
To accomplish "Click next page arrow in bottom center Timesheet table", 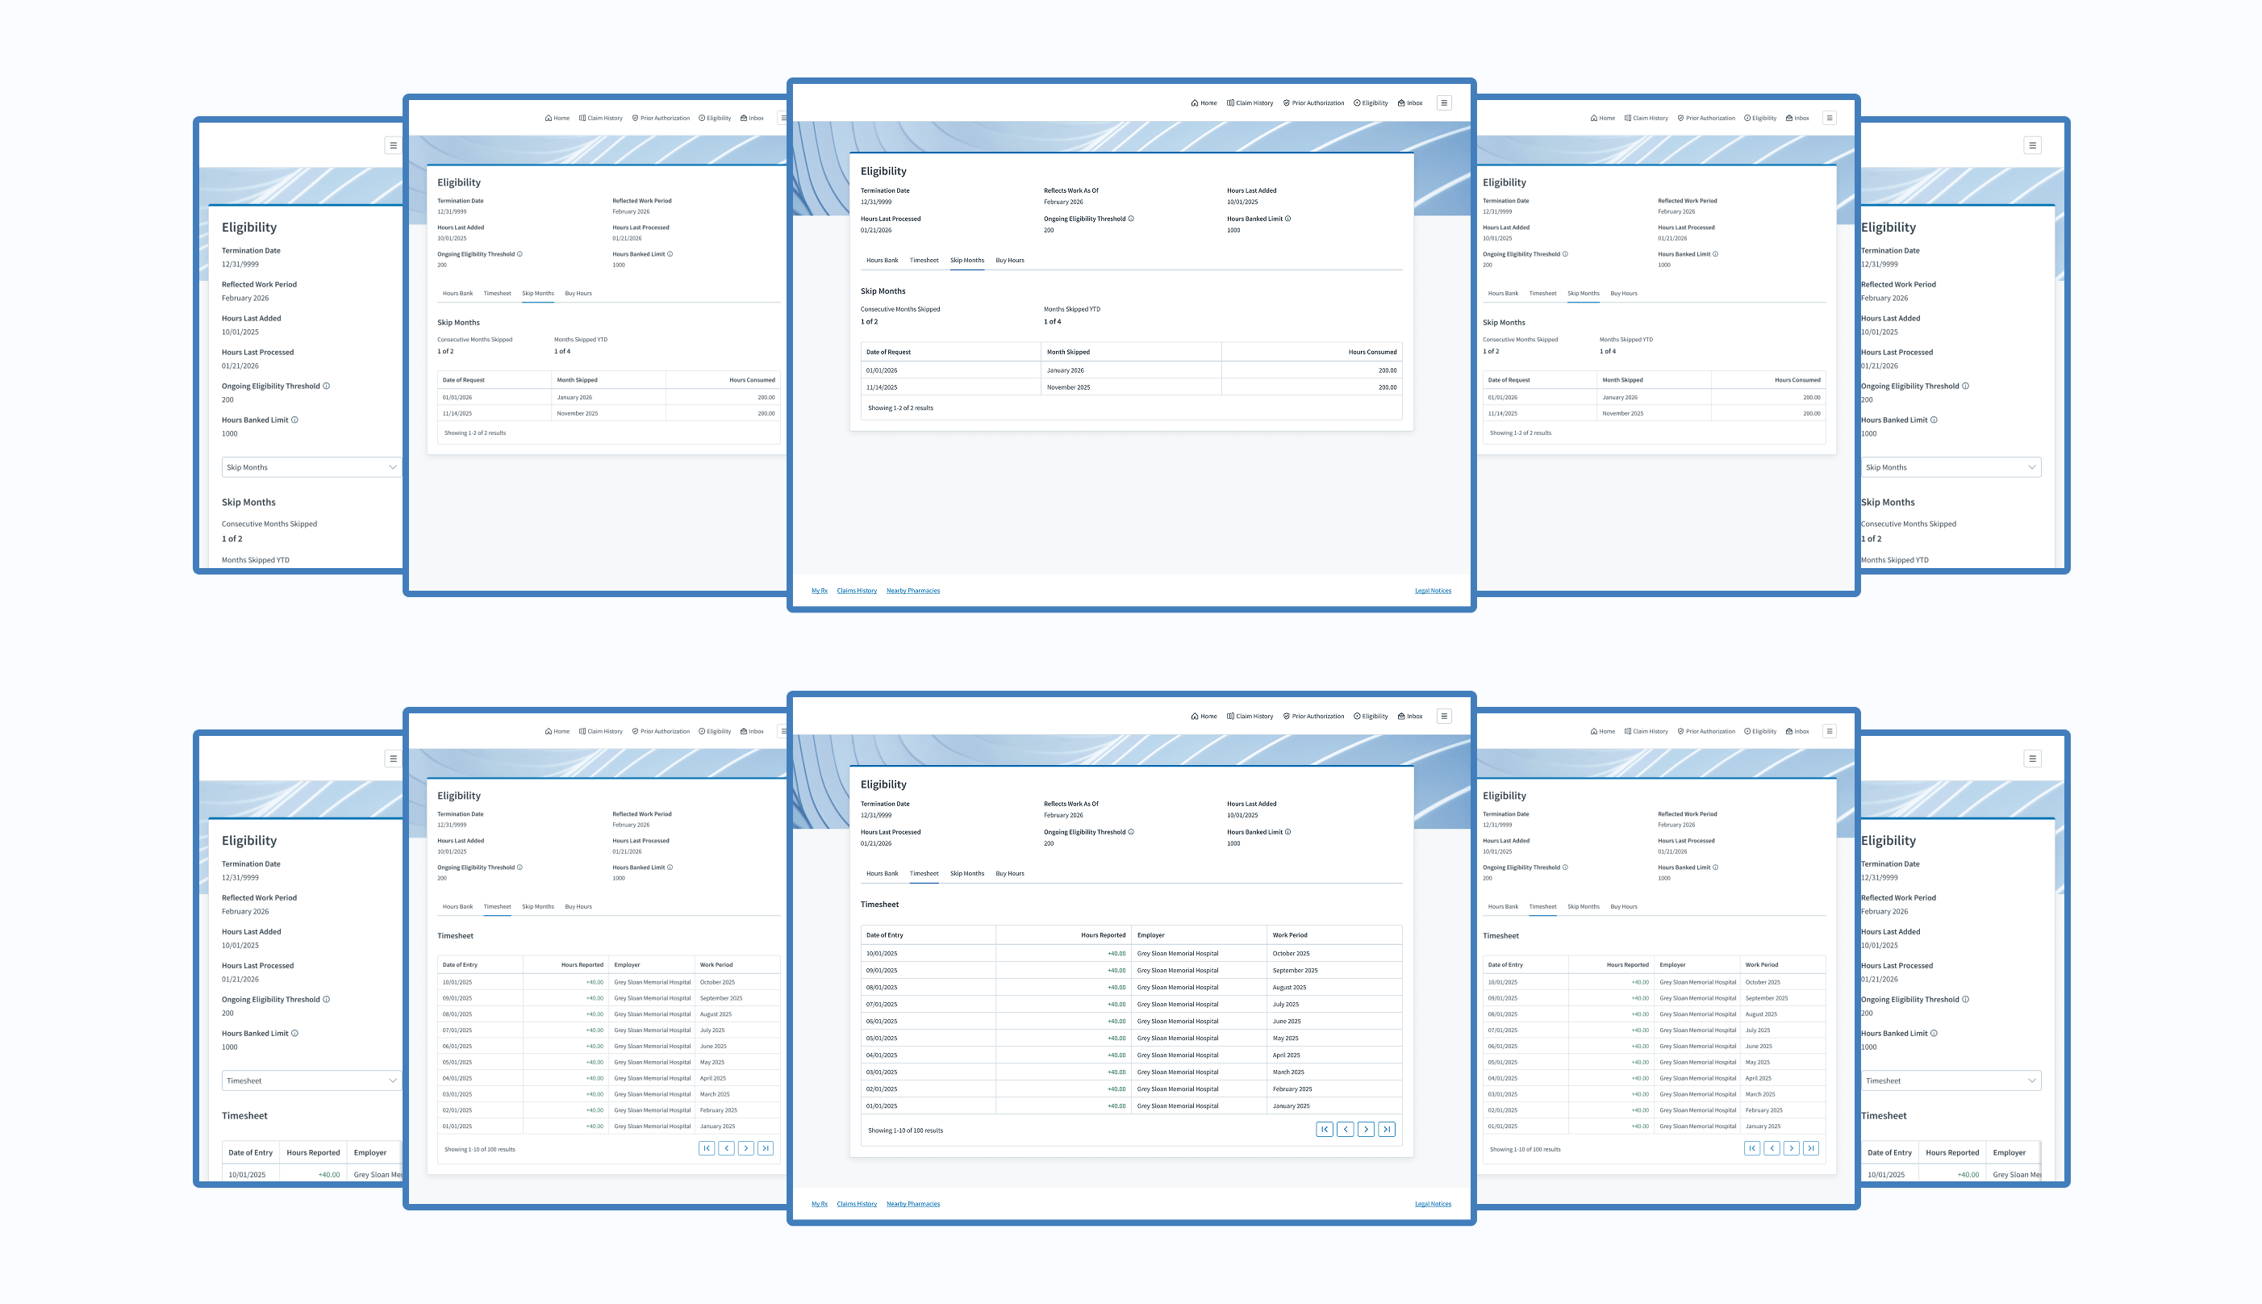I will [x=1366, y=1130].
